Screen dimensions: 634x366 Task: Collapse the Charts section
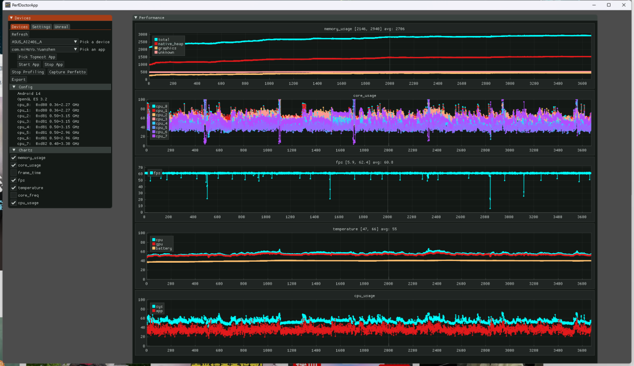click(14, 150)
